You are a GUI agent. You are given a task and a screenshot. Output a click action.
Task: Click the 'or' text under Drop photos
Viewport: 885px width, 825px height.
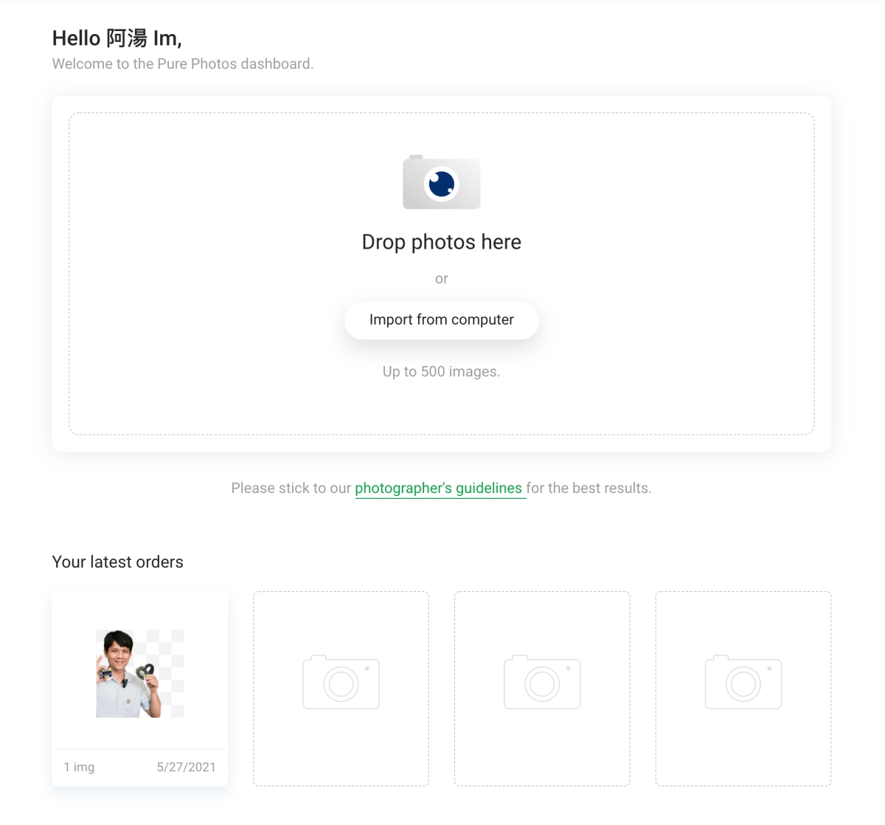click(441, 279)
